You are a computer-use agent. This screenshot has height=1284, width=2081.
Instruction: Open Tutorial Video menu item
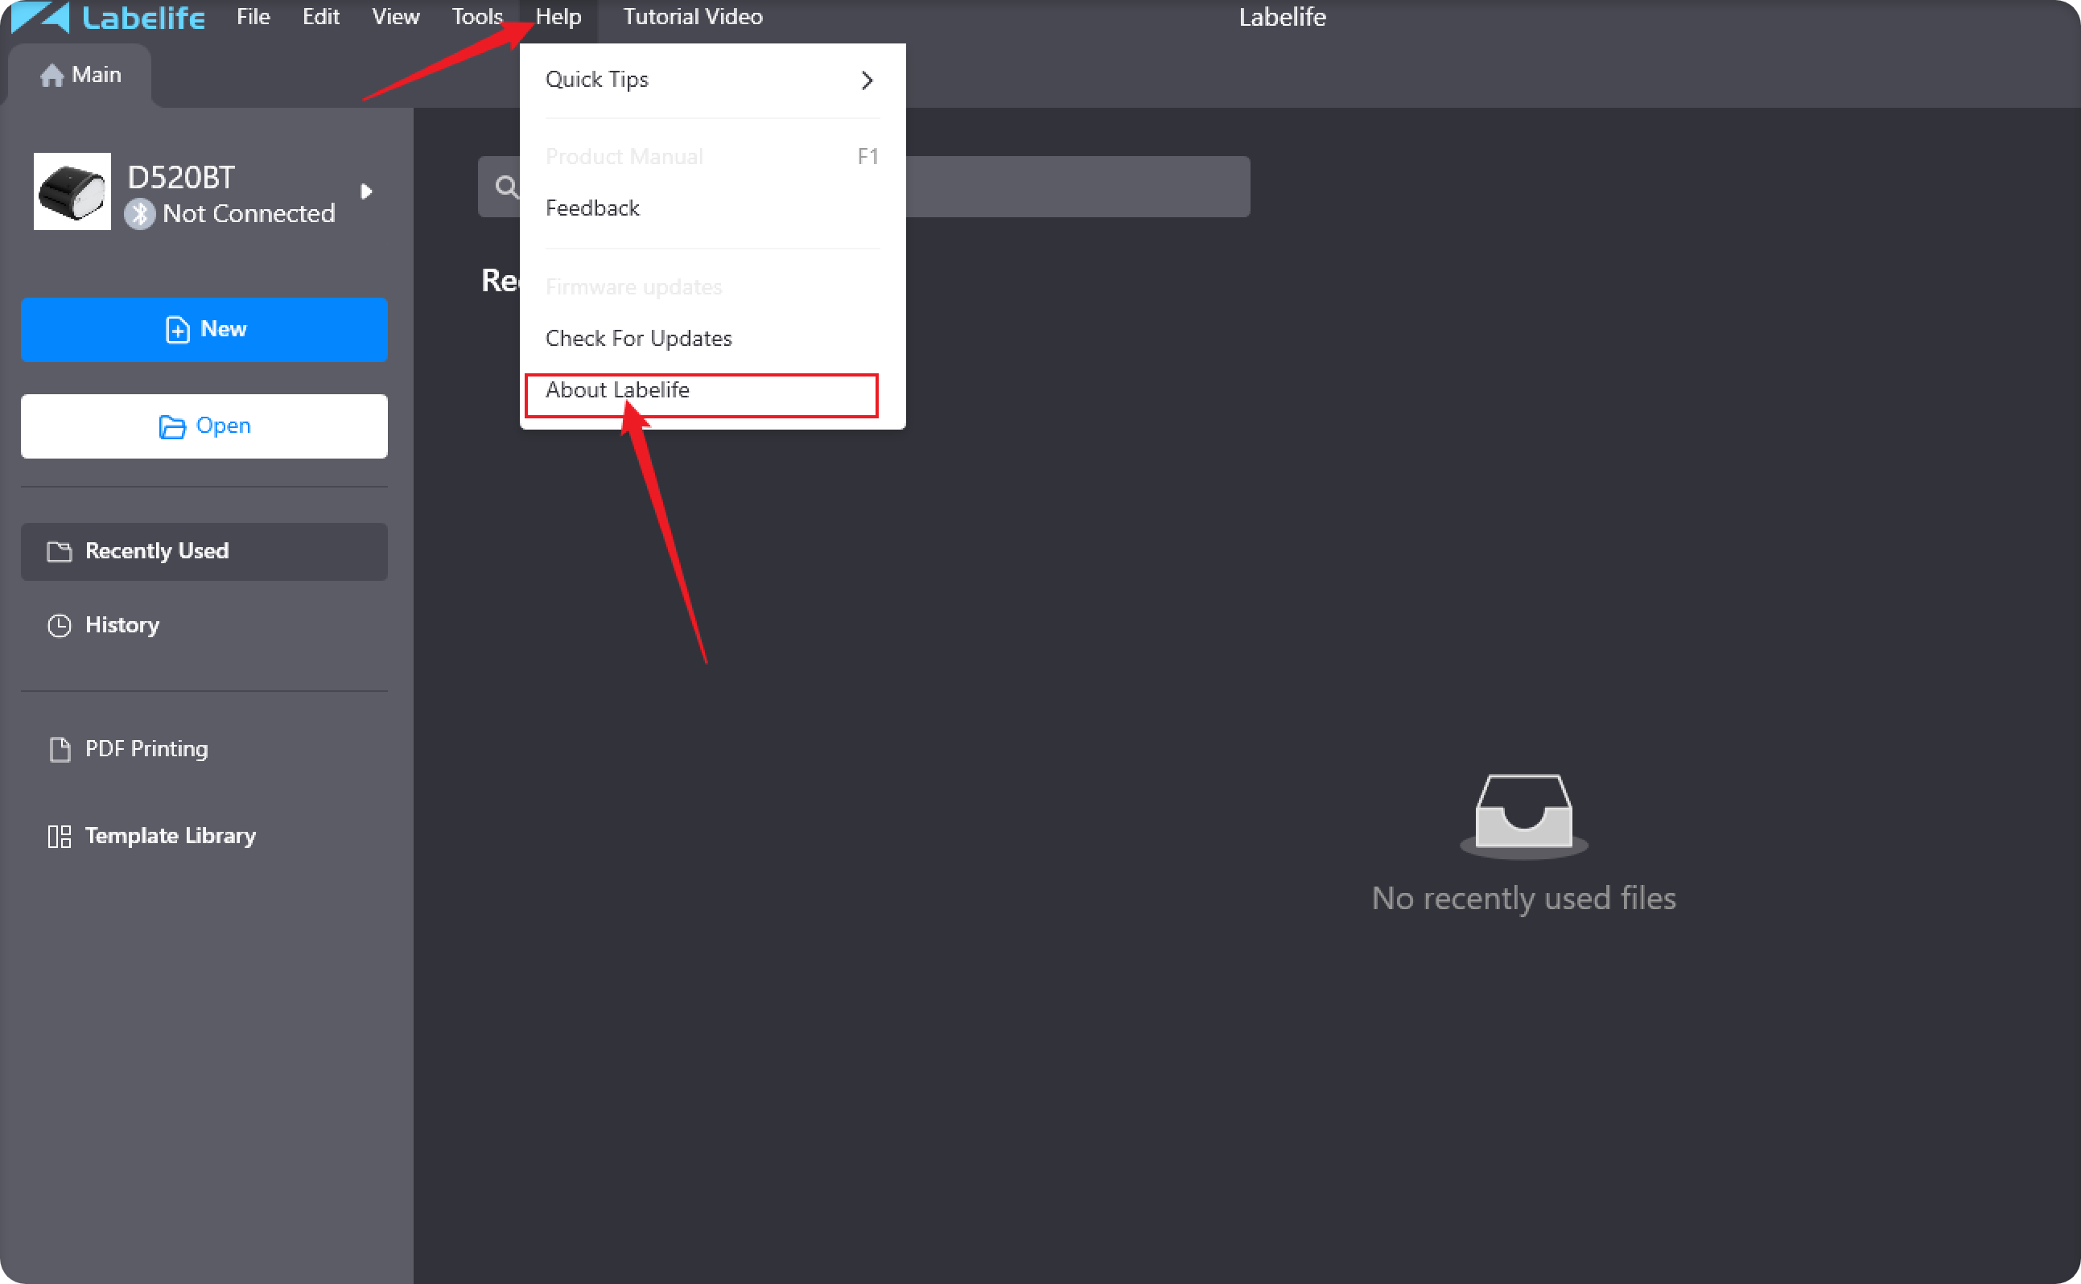click(692, 17)
